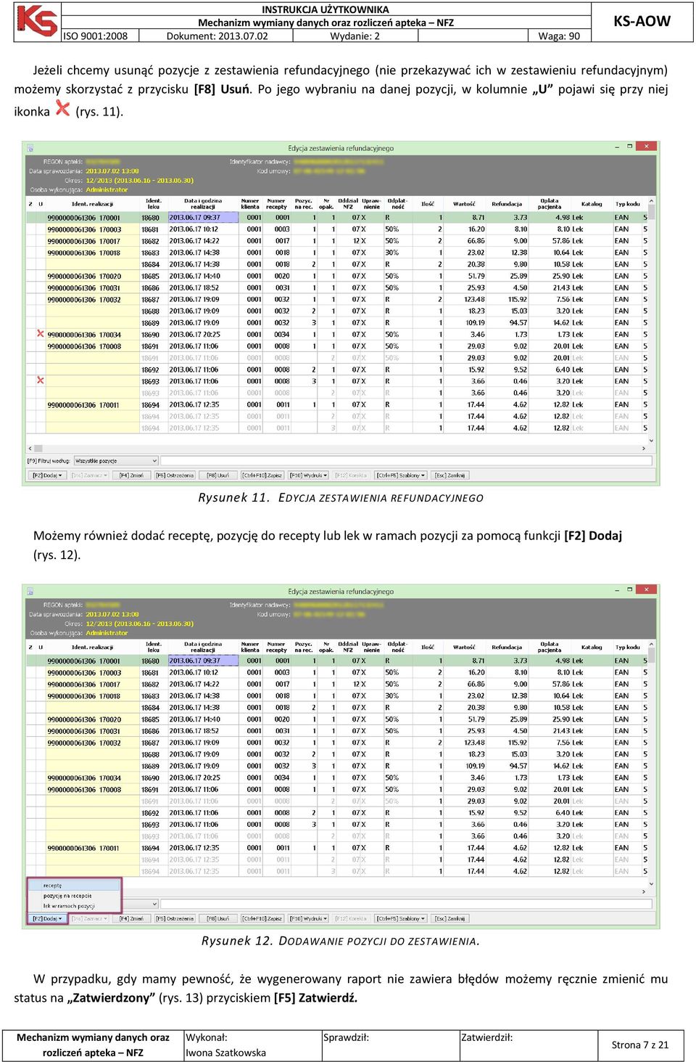Click the 'Ident. realizacji' column header in Rysunek 11

[92, 204]
